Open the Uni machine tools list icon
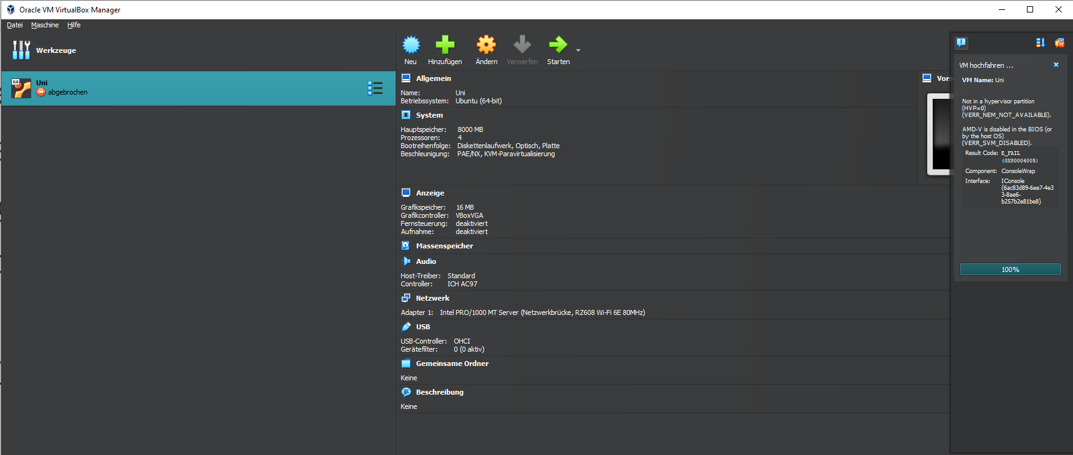This screenshot has height=455, width=1073. 375,88
